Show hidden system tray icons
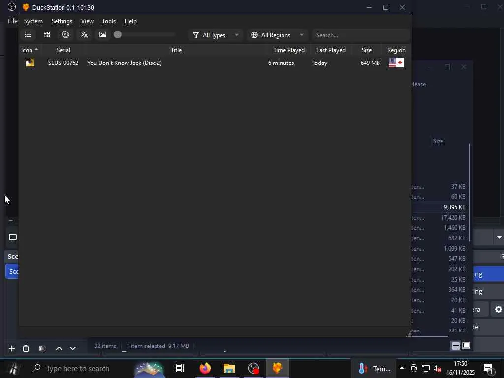 click(402, 368)
